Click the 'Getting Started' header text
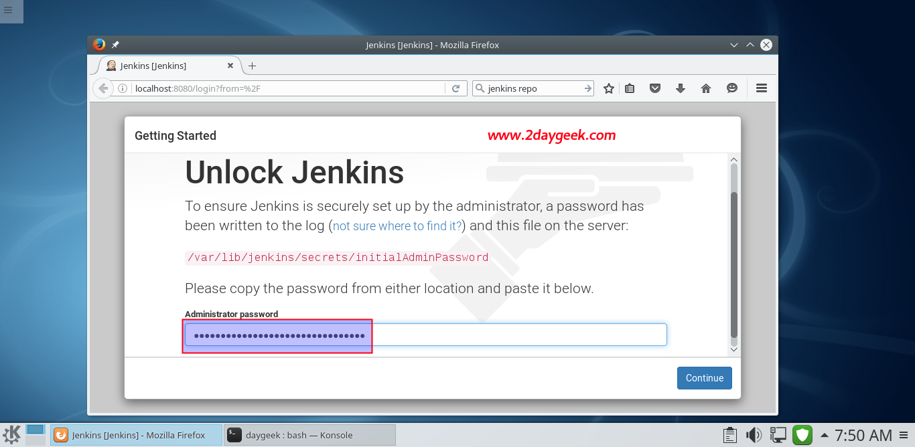This screenshot has width=915, height=447. click(175, 136)
